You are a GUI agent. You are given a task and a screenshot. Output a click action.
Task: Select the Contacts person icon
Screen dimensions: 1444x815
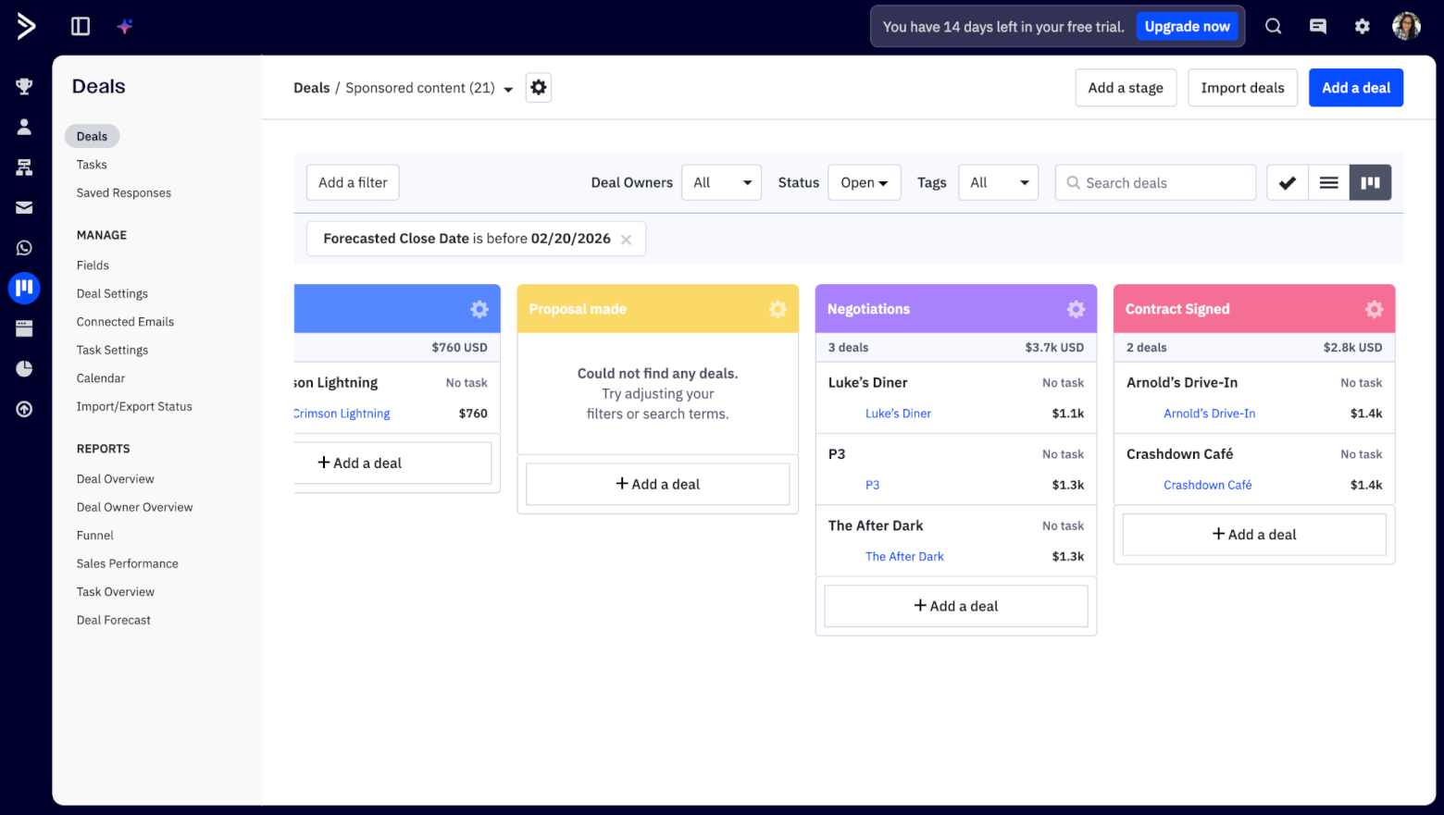24,127
